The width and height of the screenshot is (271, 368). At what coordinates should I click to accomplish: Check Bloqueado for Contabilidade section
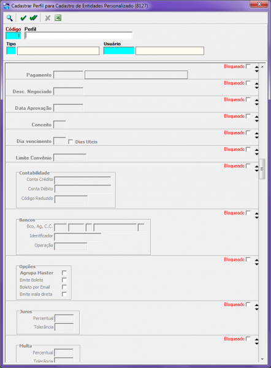click(x=248, y=166)
